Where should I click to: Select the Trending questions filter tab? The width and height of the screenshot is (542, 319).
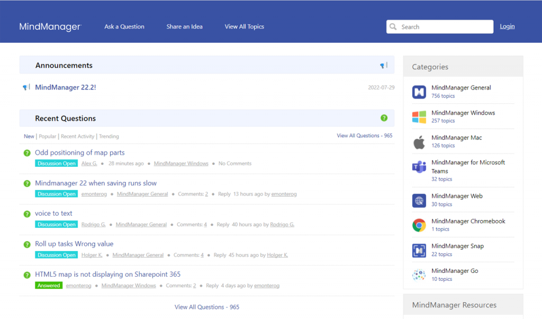pos(109,136)
